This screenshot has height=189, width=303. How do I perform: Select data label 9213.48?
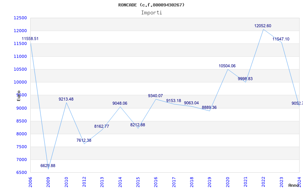(x=66, y=99)
